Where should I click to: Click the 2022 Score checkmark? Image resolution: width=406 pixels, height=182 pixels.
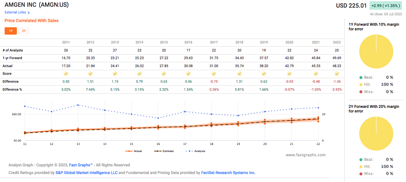click(337, 74)
